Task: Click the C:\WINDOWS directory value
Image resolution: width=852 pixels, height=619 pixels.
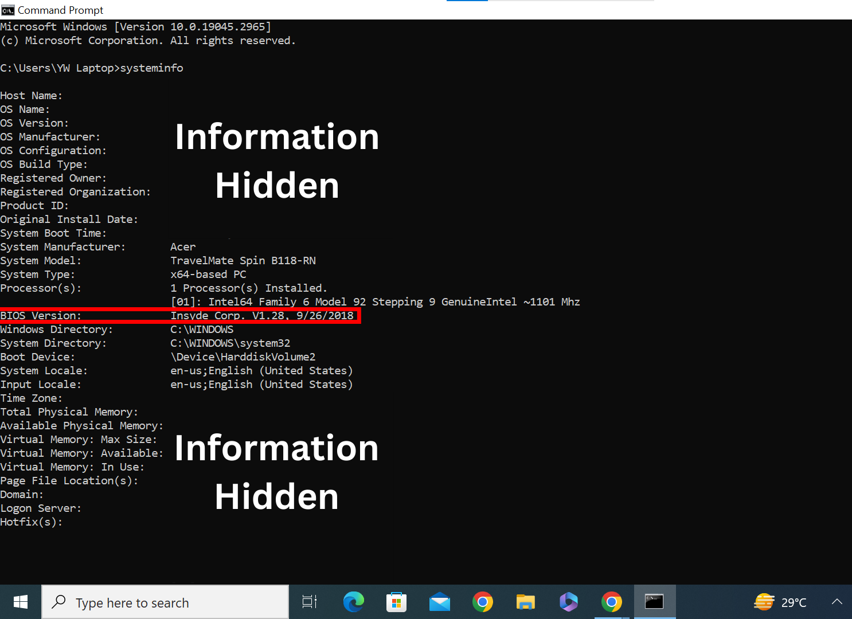Action: pos(202,330)
